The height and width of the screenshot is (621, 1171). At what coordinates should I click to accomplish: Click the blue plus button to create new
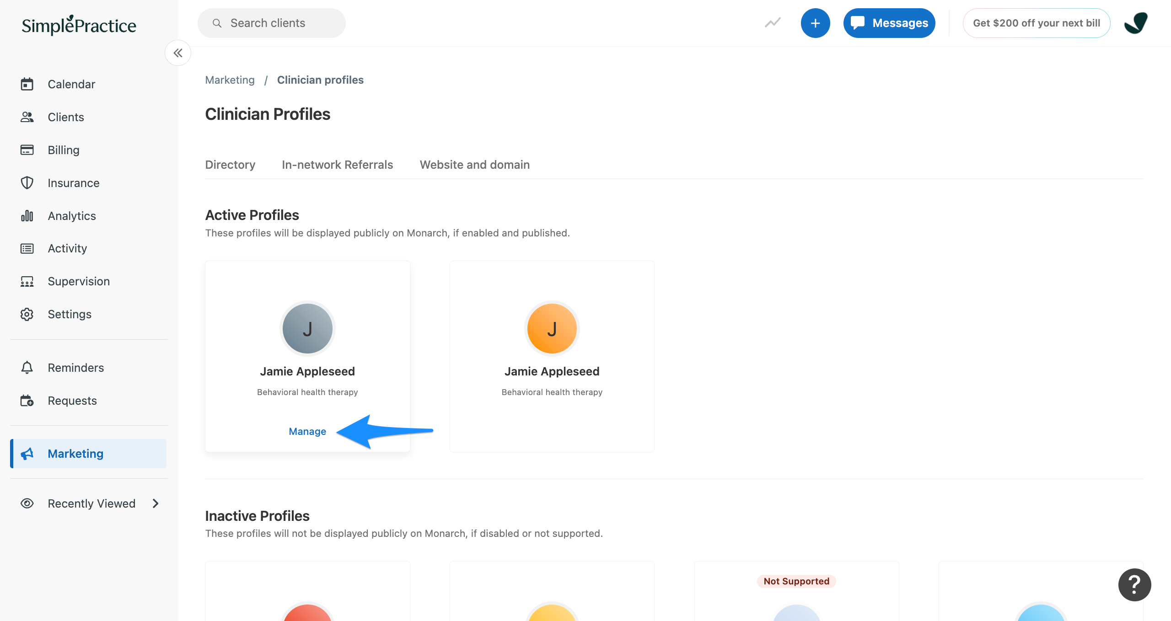[x=816, y=23]
